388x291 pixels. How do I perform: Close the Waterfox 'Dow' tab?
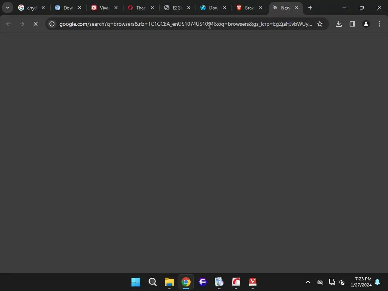coord(225,8)
